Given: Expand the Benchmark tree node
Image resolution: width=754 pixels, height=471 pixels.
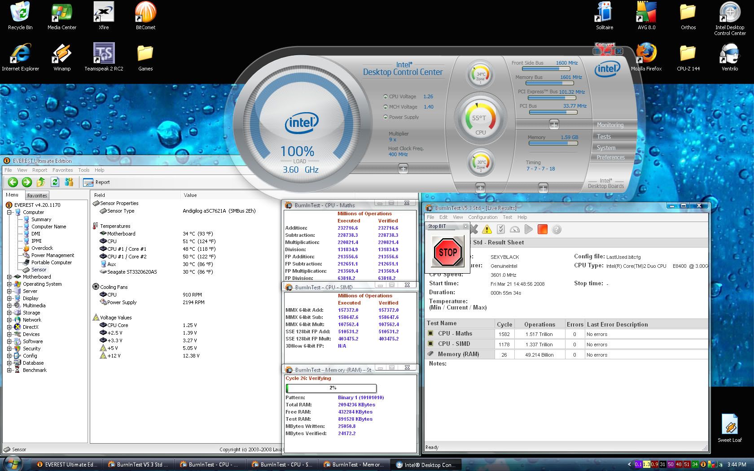Looking at the screenshot, I should click(9, 370).
